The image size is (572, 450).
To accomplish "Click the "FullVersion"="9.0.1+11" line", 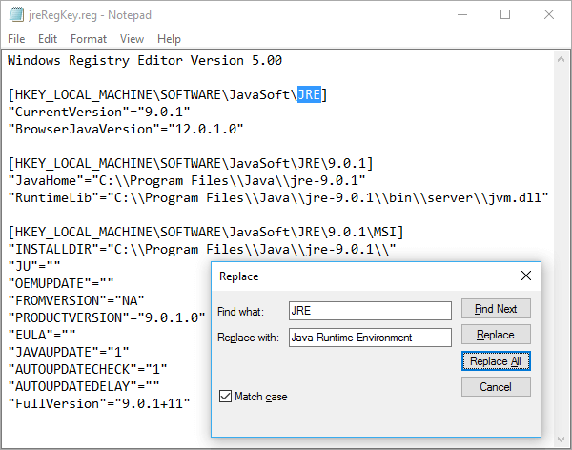I will point(99,403).
